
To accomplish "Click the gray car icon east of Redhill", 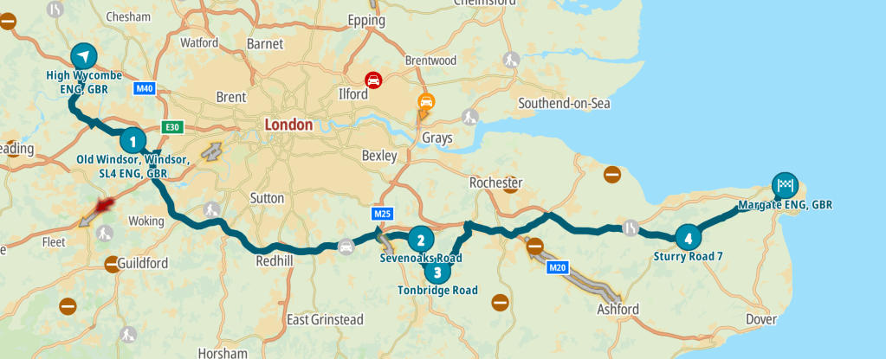I will click(346, 247).
